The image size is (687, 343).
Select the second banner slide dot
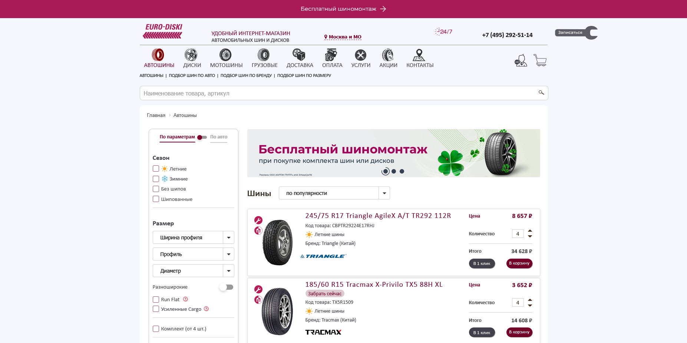[x=394, y=171]
